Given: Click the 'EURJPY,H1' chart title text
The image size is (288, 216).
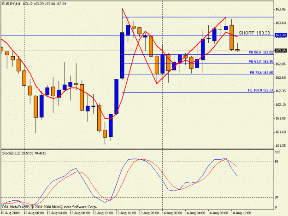Looking at the screenshot, I should [x=11, y=4].
